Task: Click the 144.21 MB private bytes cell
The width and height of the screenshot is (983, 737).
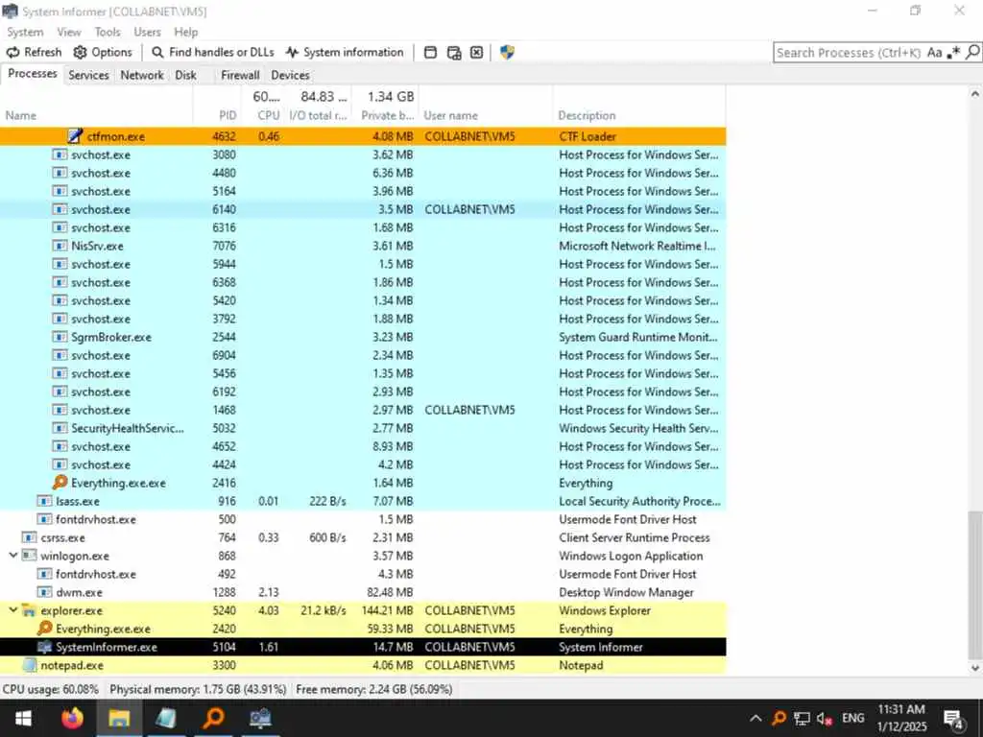Action: (387, 609)
